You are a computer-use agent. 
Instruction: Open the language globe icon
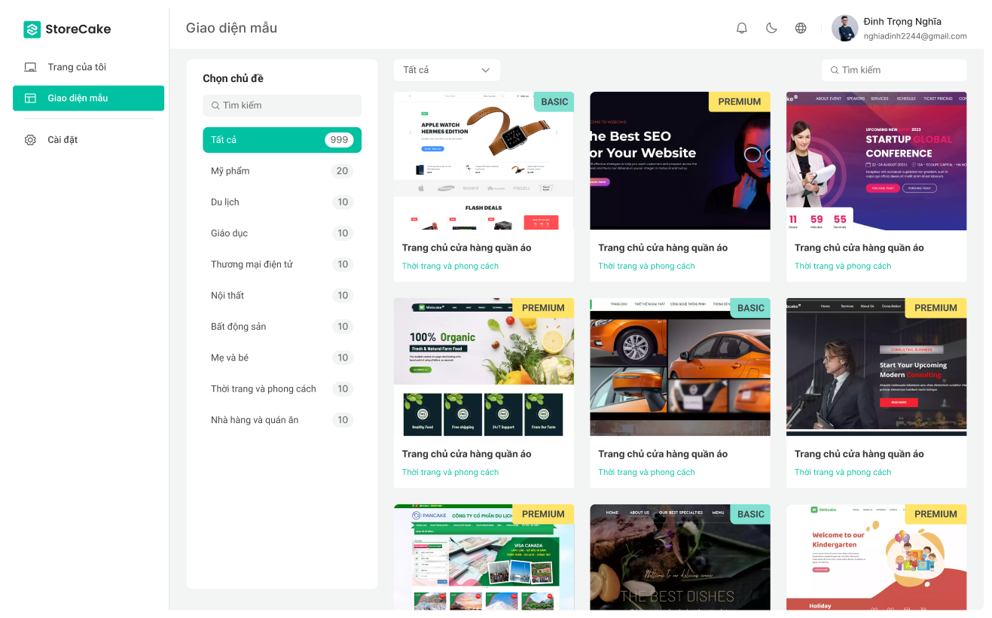[x=801, y=27]
